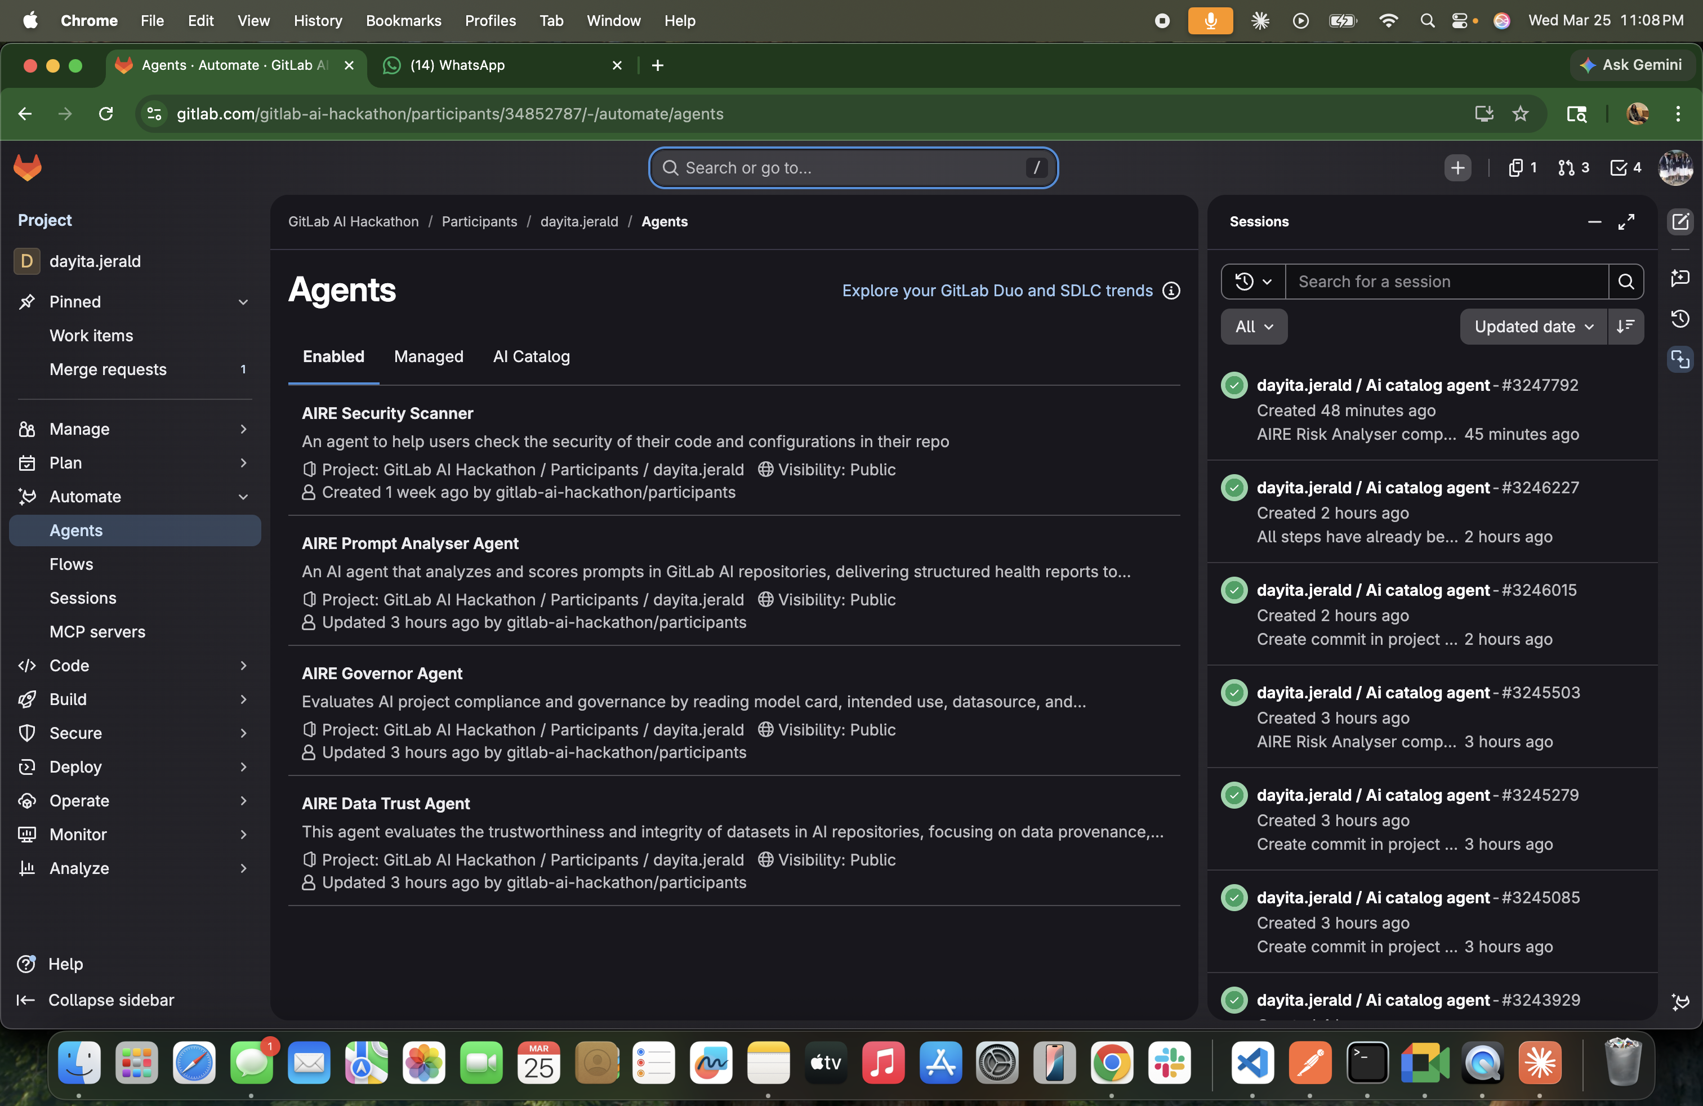Click the Search for a session field
The width and height of the screenshot is (1703, 1106).
tap(1446, 282)
